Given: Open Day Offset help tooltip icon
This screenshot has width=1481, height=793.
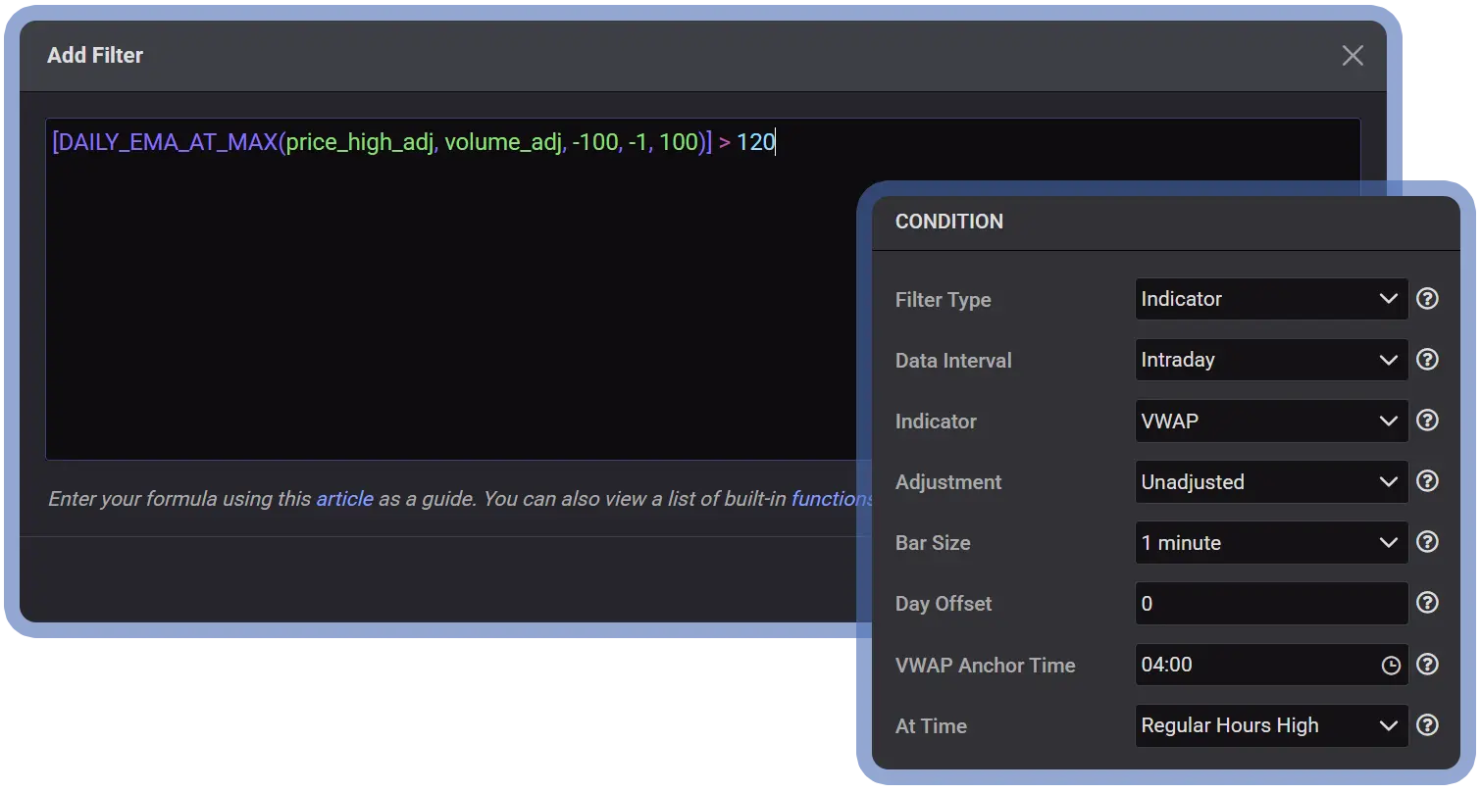Looking at the screenshot, I should click(x=1428, y=603).
